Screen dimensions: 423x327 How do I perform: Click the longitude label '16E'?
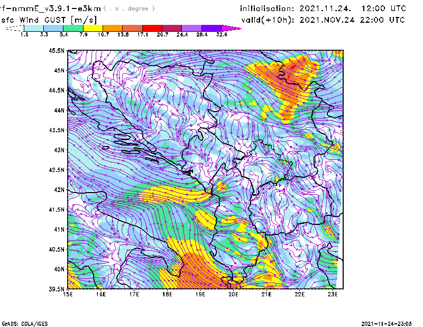click(x=101, y=294)
